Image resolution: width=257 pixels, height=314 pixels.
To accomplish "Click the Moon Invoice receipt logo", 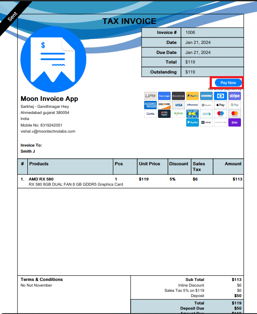I will (x=53, y=60).
